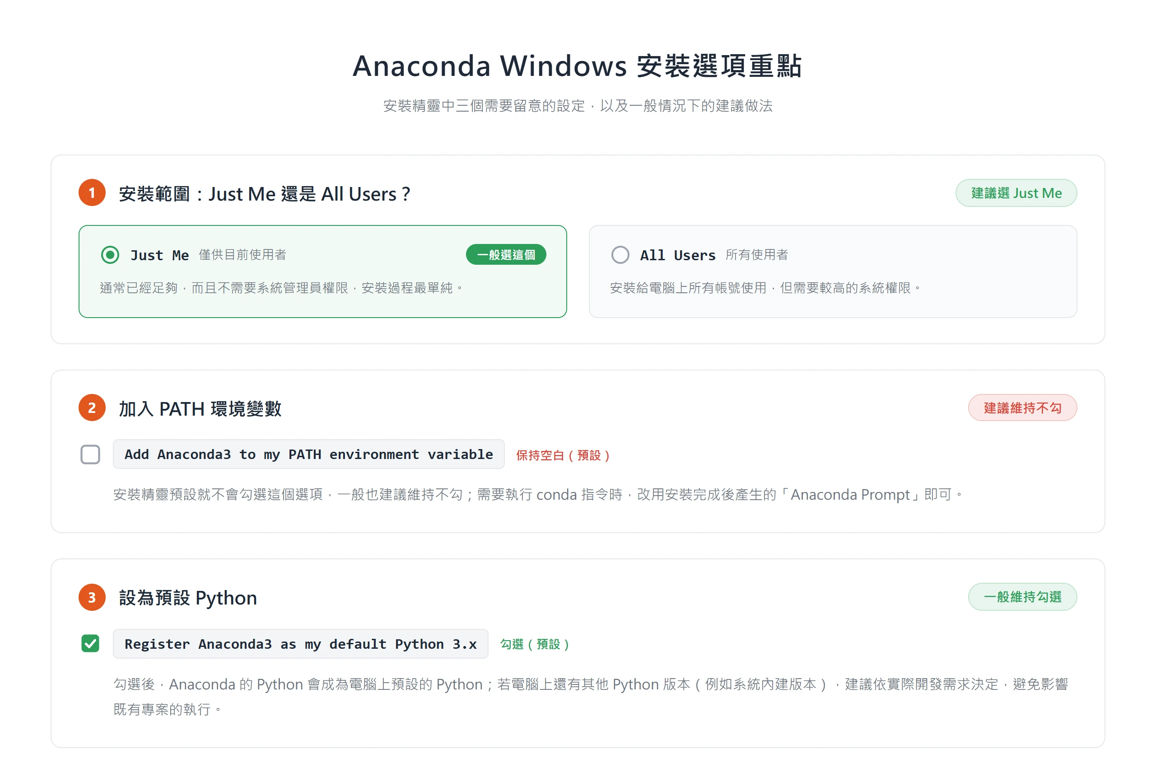Click the 建議維持不勾 red badge
The width and height of the screenshot is (1156, 759).
point(1022,408)
